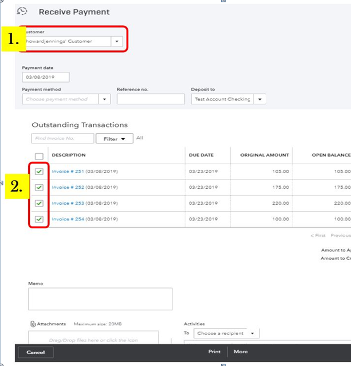Click the Customer name field
Viewport: 351px width, 366px height.
pyautogui.click(x=68, y=41)
